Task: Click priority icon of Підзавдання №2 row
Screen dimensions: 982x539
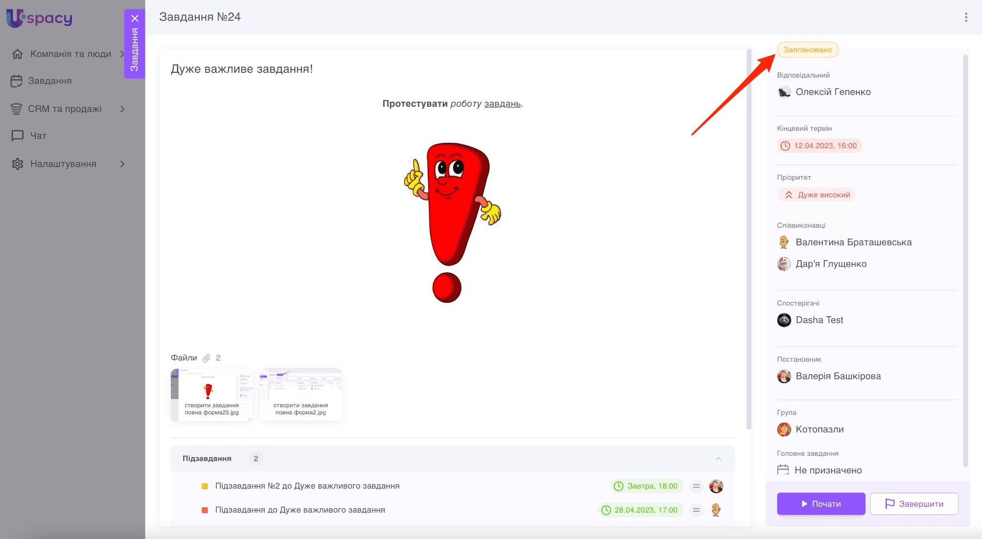Action: tap(696, 486)
